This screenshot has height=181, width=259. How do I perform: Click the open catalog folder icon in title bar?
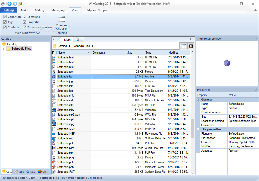pyautogui.click(x=20, y=4)
